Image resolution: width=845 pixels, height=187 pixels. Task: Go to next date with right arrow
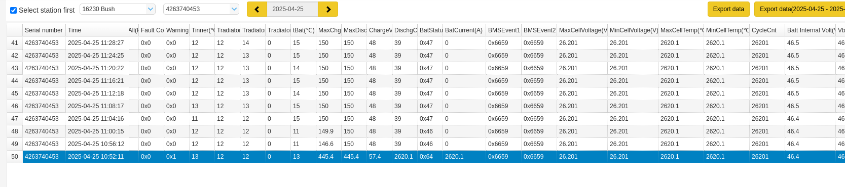(328, 9)
